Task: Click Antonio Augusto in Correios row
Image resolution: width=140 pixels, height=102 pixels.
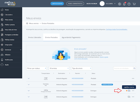Action: [x=62, y=85]
